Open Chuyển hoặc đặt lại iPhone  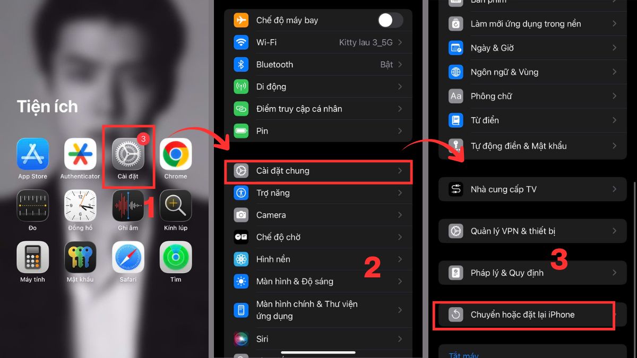point(532,315)
